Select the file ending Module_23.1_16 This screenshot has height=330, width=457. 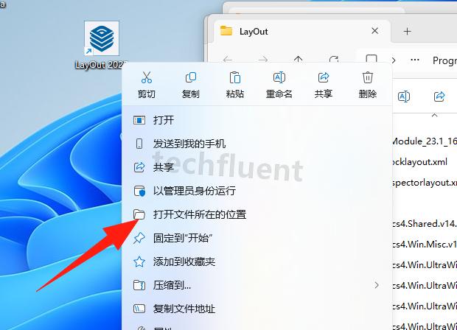pyautogui.click(x=425, y=141)
